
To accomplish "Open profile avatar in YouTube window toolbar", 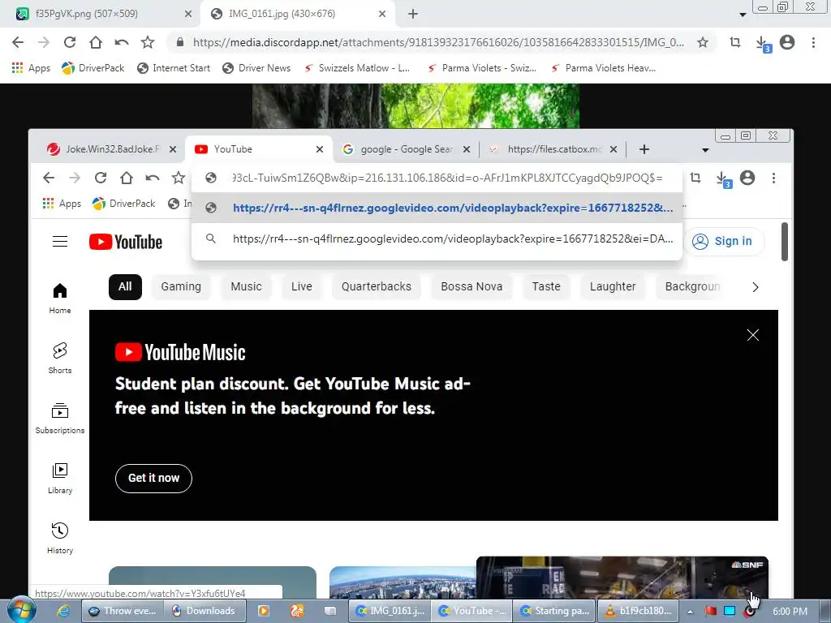I will (x=747, y=178).
